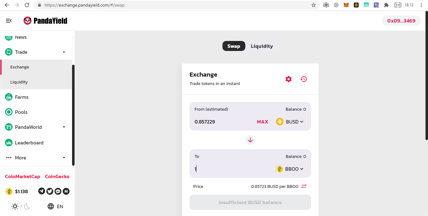The width and height of the screenshot is (428, 216).
Task: Collapse the Trade menu arrow
Action: 64,52
